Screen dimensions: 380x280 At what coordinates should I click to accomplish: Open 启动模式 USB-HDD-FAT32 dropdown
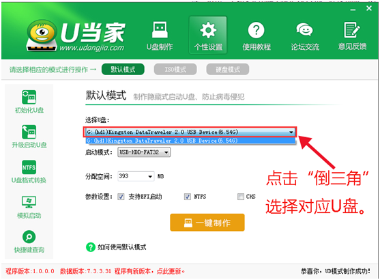pos(144,152)
